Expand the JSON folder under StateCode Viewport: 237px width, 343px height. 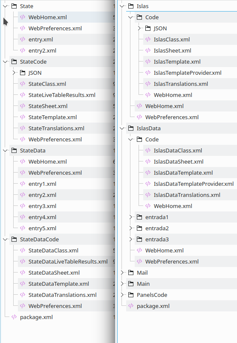(14, 73)
